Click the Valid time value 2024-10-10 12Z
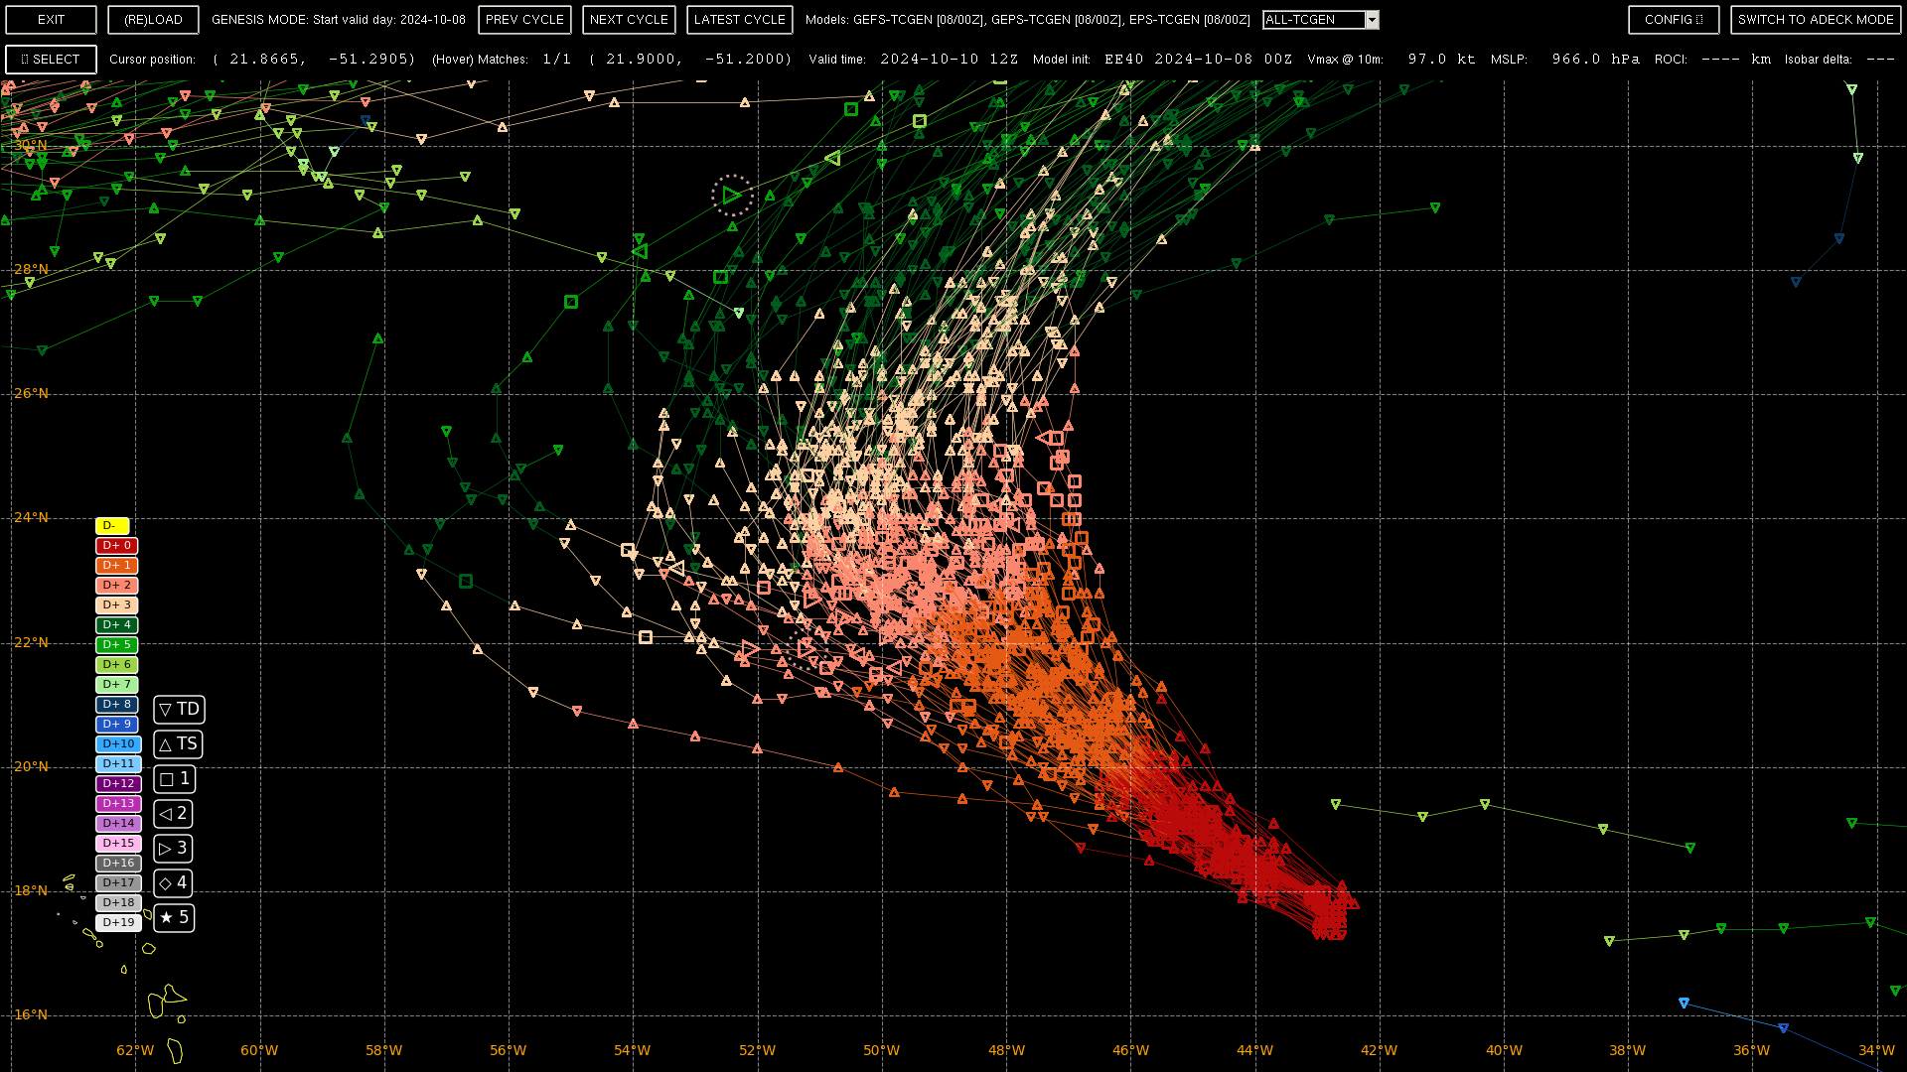The width and height of the screenshot is (1907, 1072). pyautogui.click(x=950, y=60)
